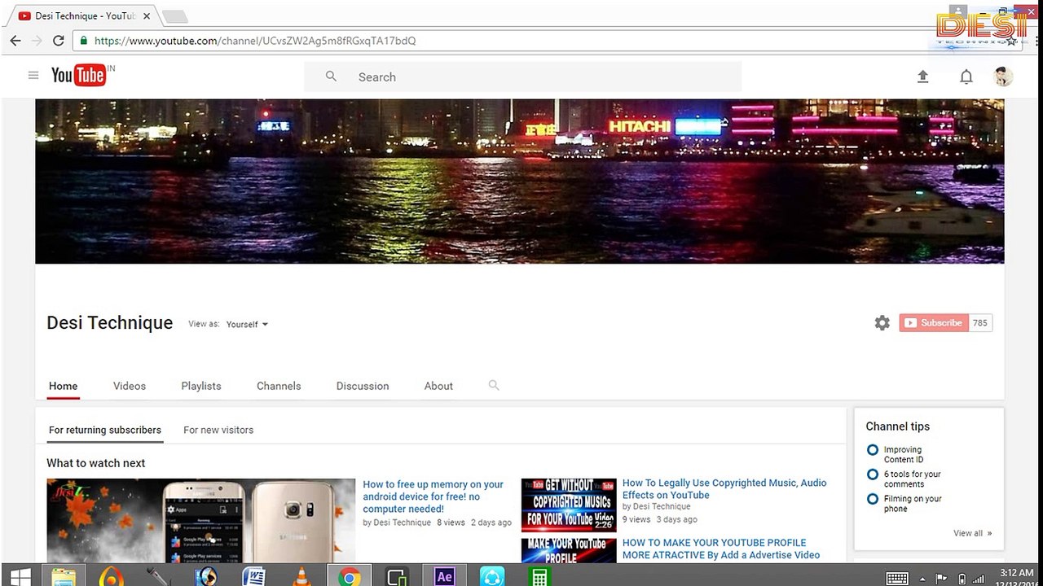Open the Discussion tab

tap(363, 386)
